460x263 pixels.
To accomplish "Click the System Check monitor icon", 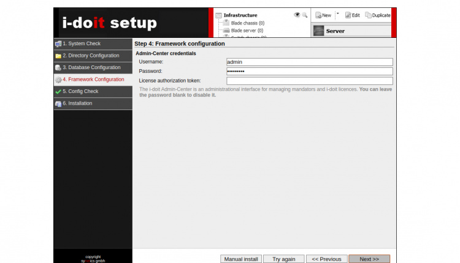I will 58,44.
